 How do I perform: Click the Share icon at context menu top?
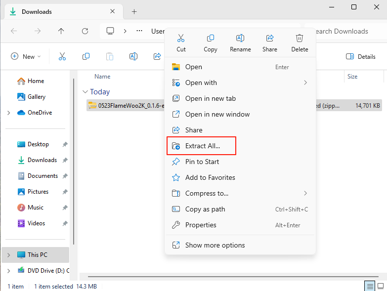click(x=270, y=39)
